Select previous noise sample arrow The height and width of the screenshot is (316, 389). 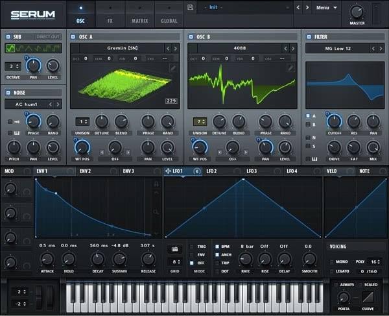click(51, 104)
